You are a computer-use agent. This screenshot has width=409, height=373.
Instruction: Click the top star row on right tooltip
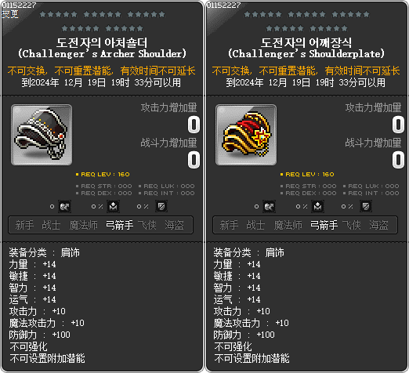pyautogui.click(x=306, y=14)
